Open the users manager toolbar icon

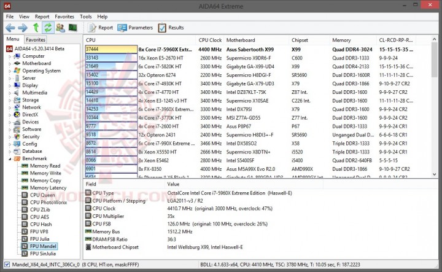pyautogui.click(x=60, y=28)
